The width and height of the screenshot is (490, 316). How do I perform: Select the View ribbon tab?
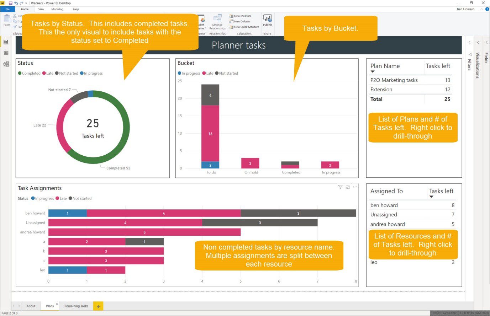[41, 9]
